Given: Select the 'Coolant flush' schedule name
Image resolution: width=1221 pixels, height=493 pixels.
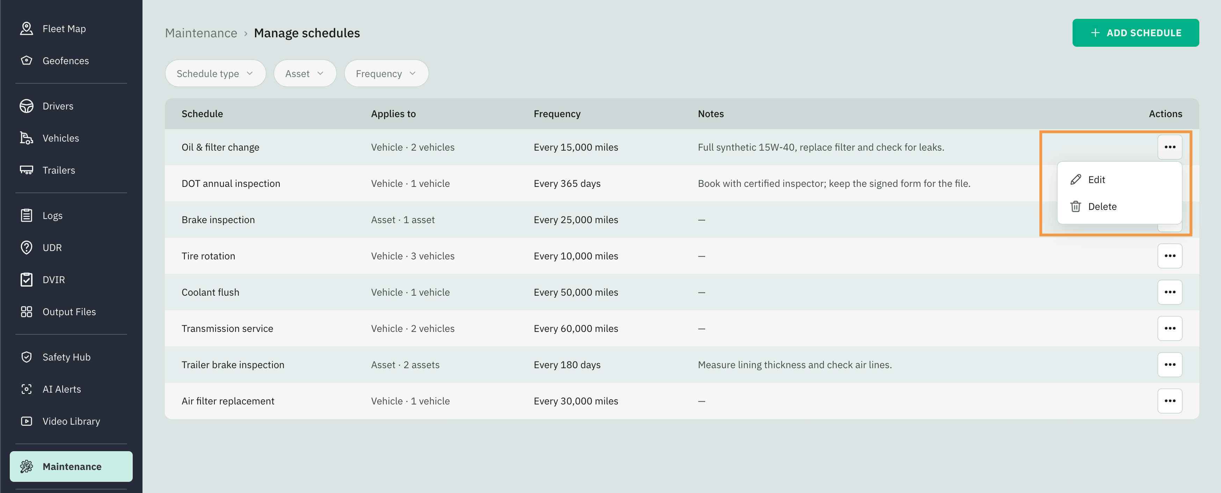Looking at the screenshot, I should [x=211, y=293].
